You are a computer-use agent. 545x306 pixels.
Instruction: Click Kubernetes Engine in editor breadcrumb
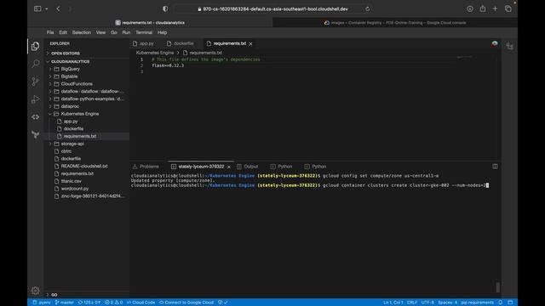coord(155,53)
